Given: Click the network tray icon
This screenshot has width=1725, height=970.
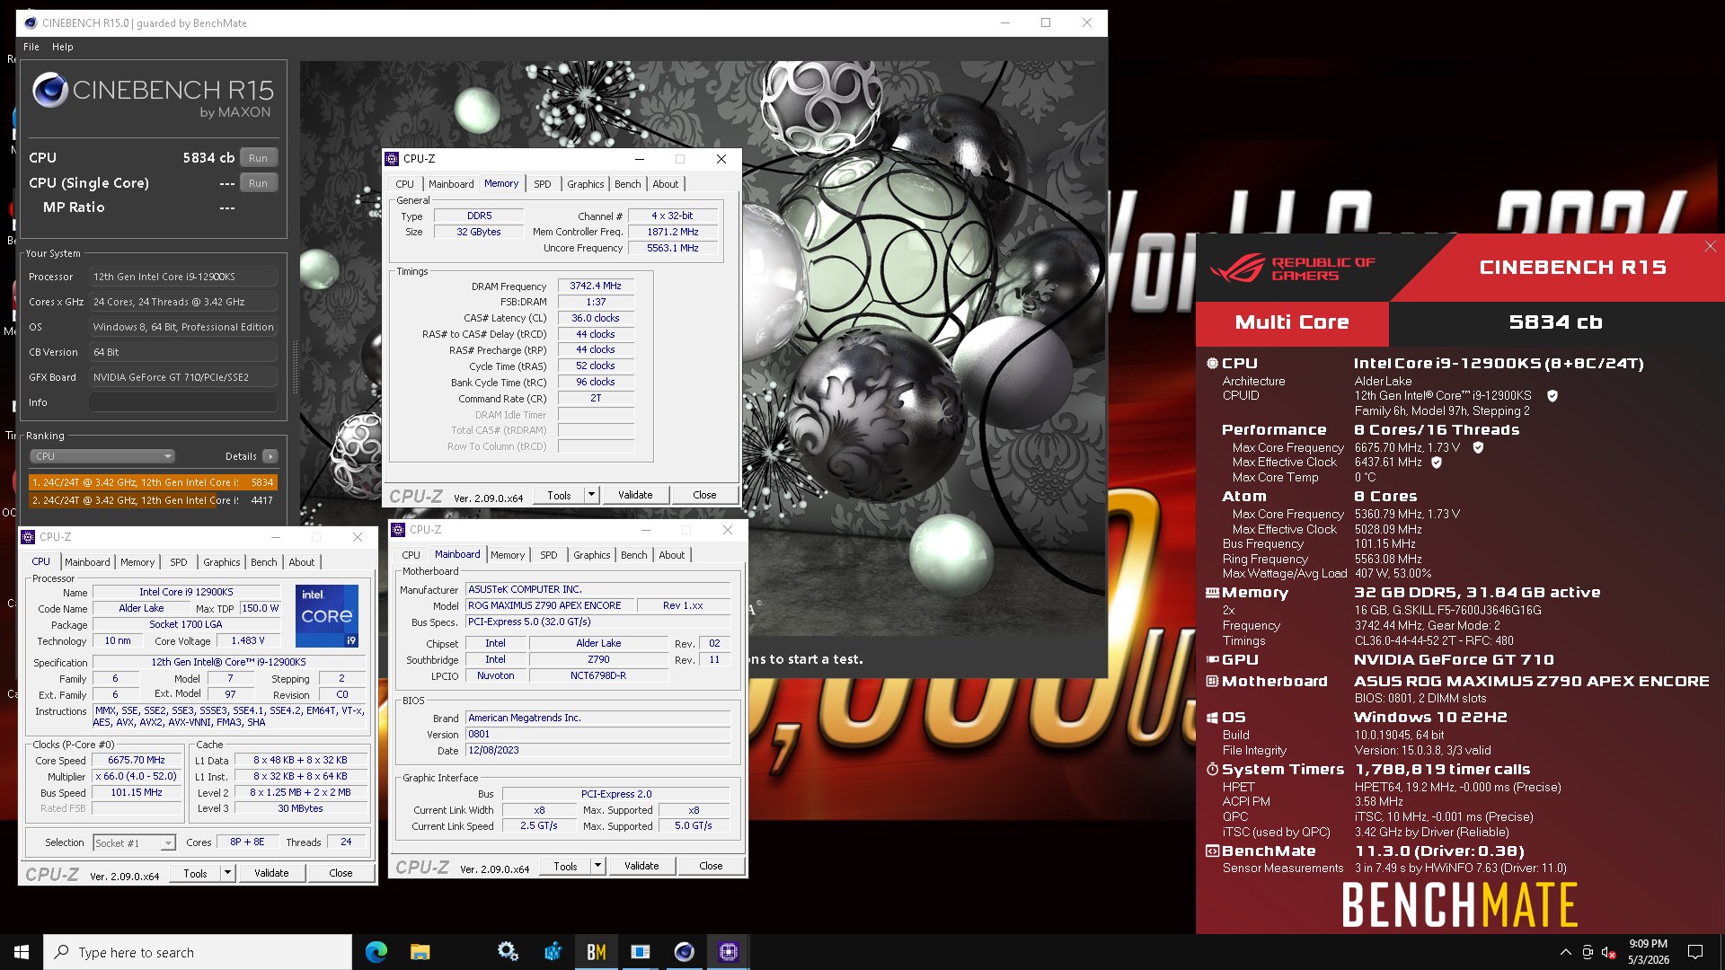Looking at the screenshot, I should click(x=1588, y=952).
